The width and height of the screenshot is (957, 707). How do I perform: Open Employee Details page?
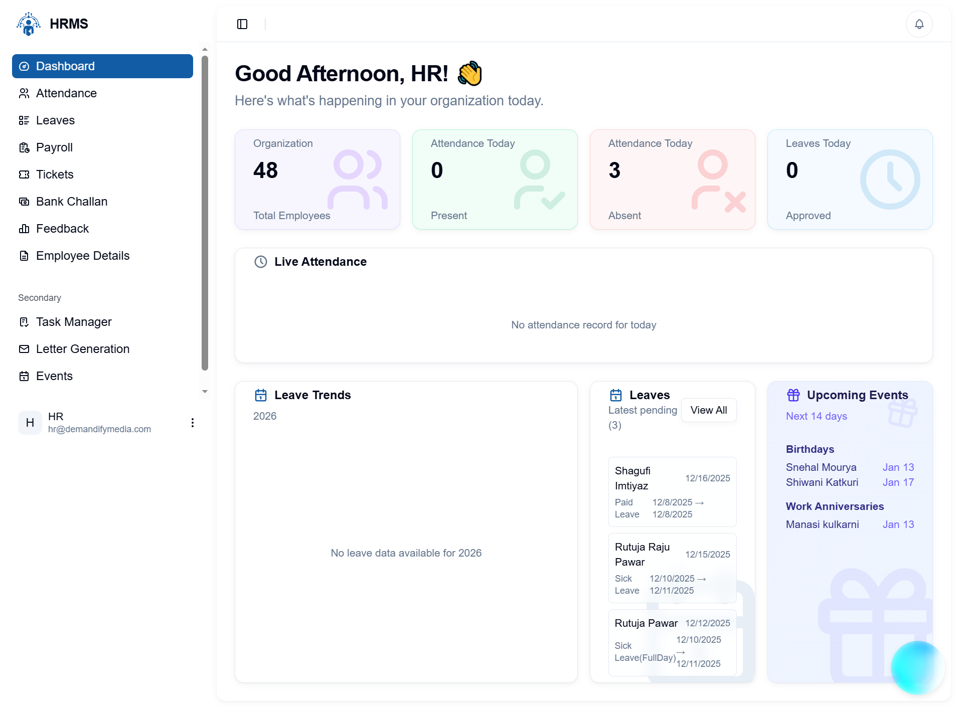coord(82,256)
